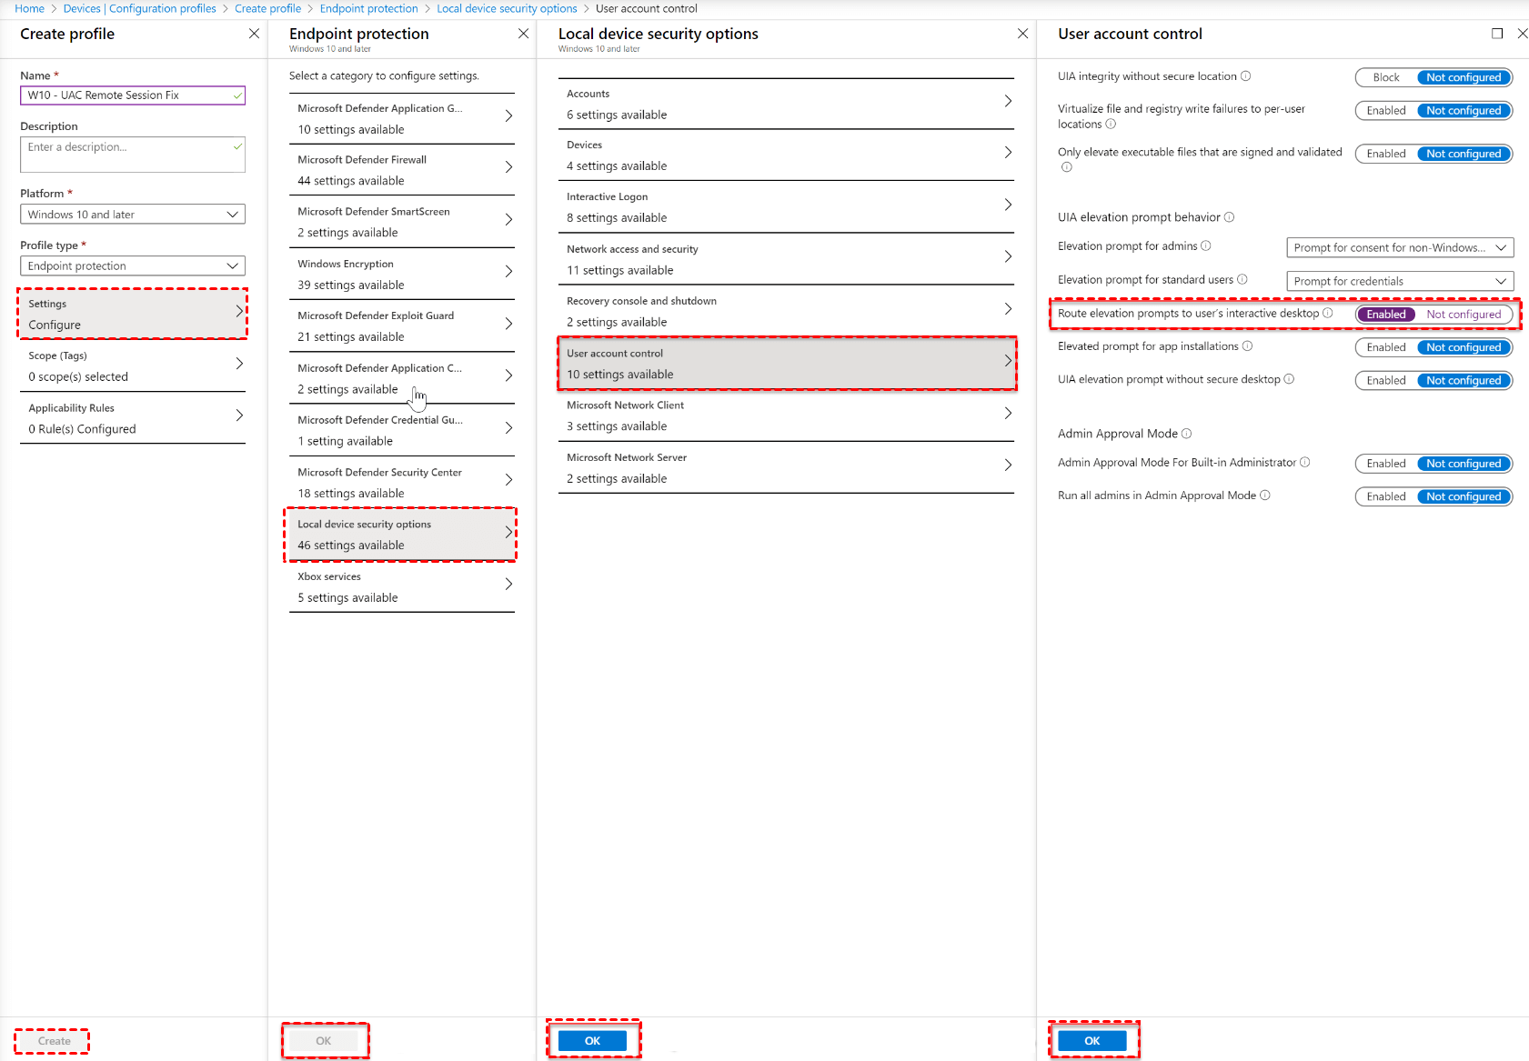
Task: Open Devices settings group
Action: point(786,155)
